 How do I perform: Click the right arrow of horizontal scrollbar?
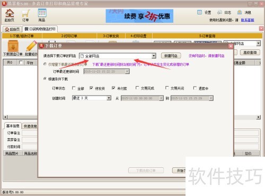[259, 117]
